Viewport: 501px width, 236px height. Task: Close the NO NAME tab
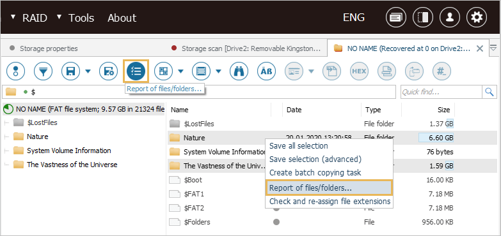pyautogui.click(x=480, y=48)
